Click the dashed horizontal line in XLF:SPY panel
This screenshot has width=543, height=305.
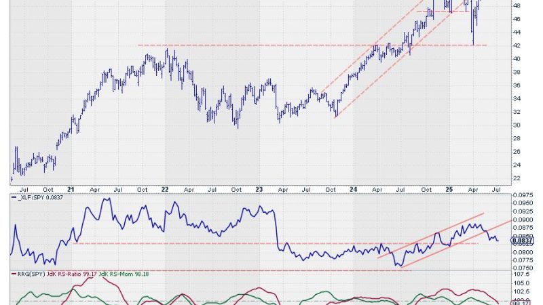pyautogui.click(x=204, y=243)
